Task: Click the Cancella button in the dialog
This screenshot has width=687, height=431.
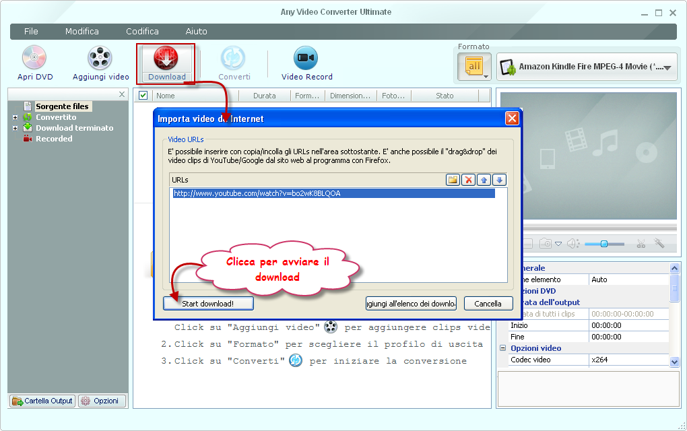Action: pyautogui.click(x=488, y=304)
